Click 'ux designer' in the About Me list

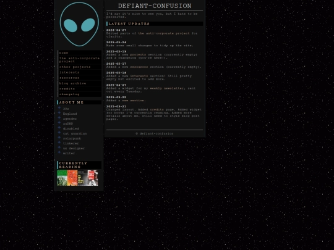(x=74, y=148)
